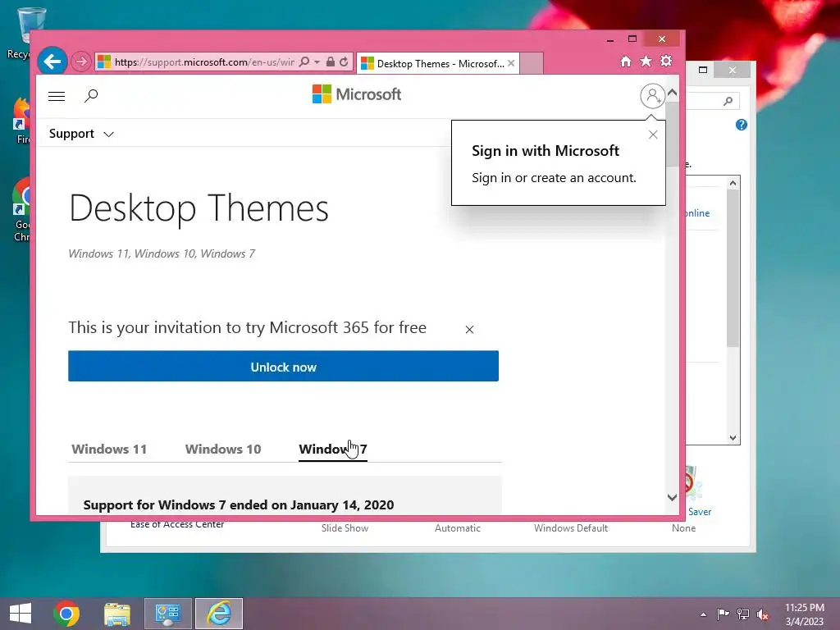Dismiss the Microsoft 365 invitation banner
840x630 pixels.
(469, 330)
